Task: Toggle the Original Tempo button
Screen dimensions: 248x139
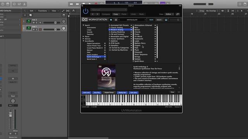Action: click(109, 93)
